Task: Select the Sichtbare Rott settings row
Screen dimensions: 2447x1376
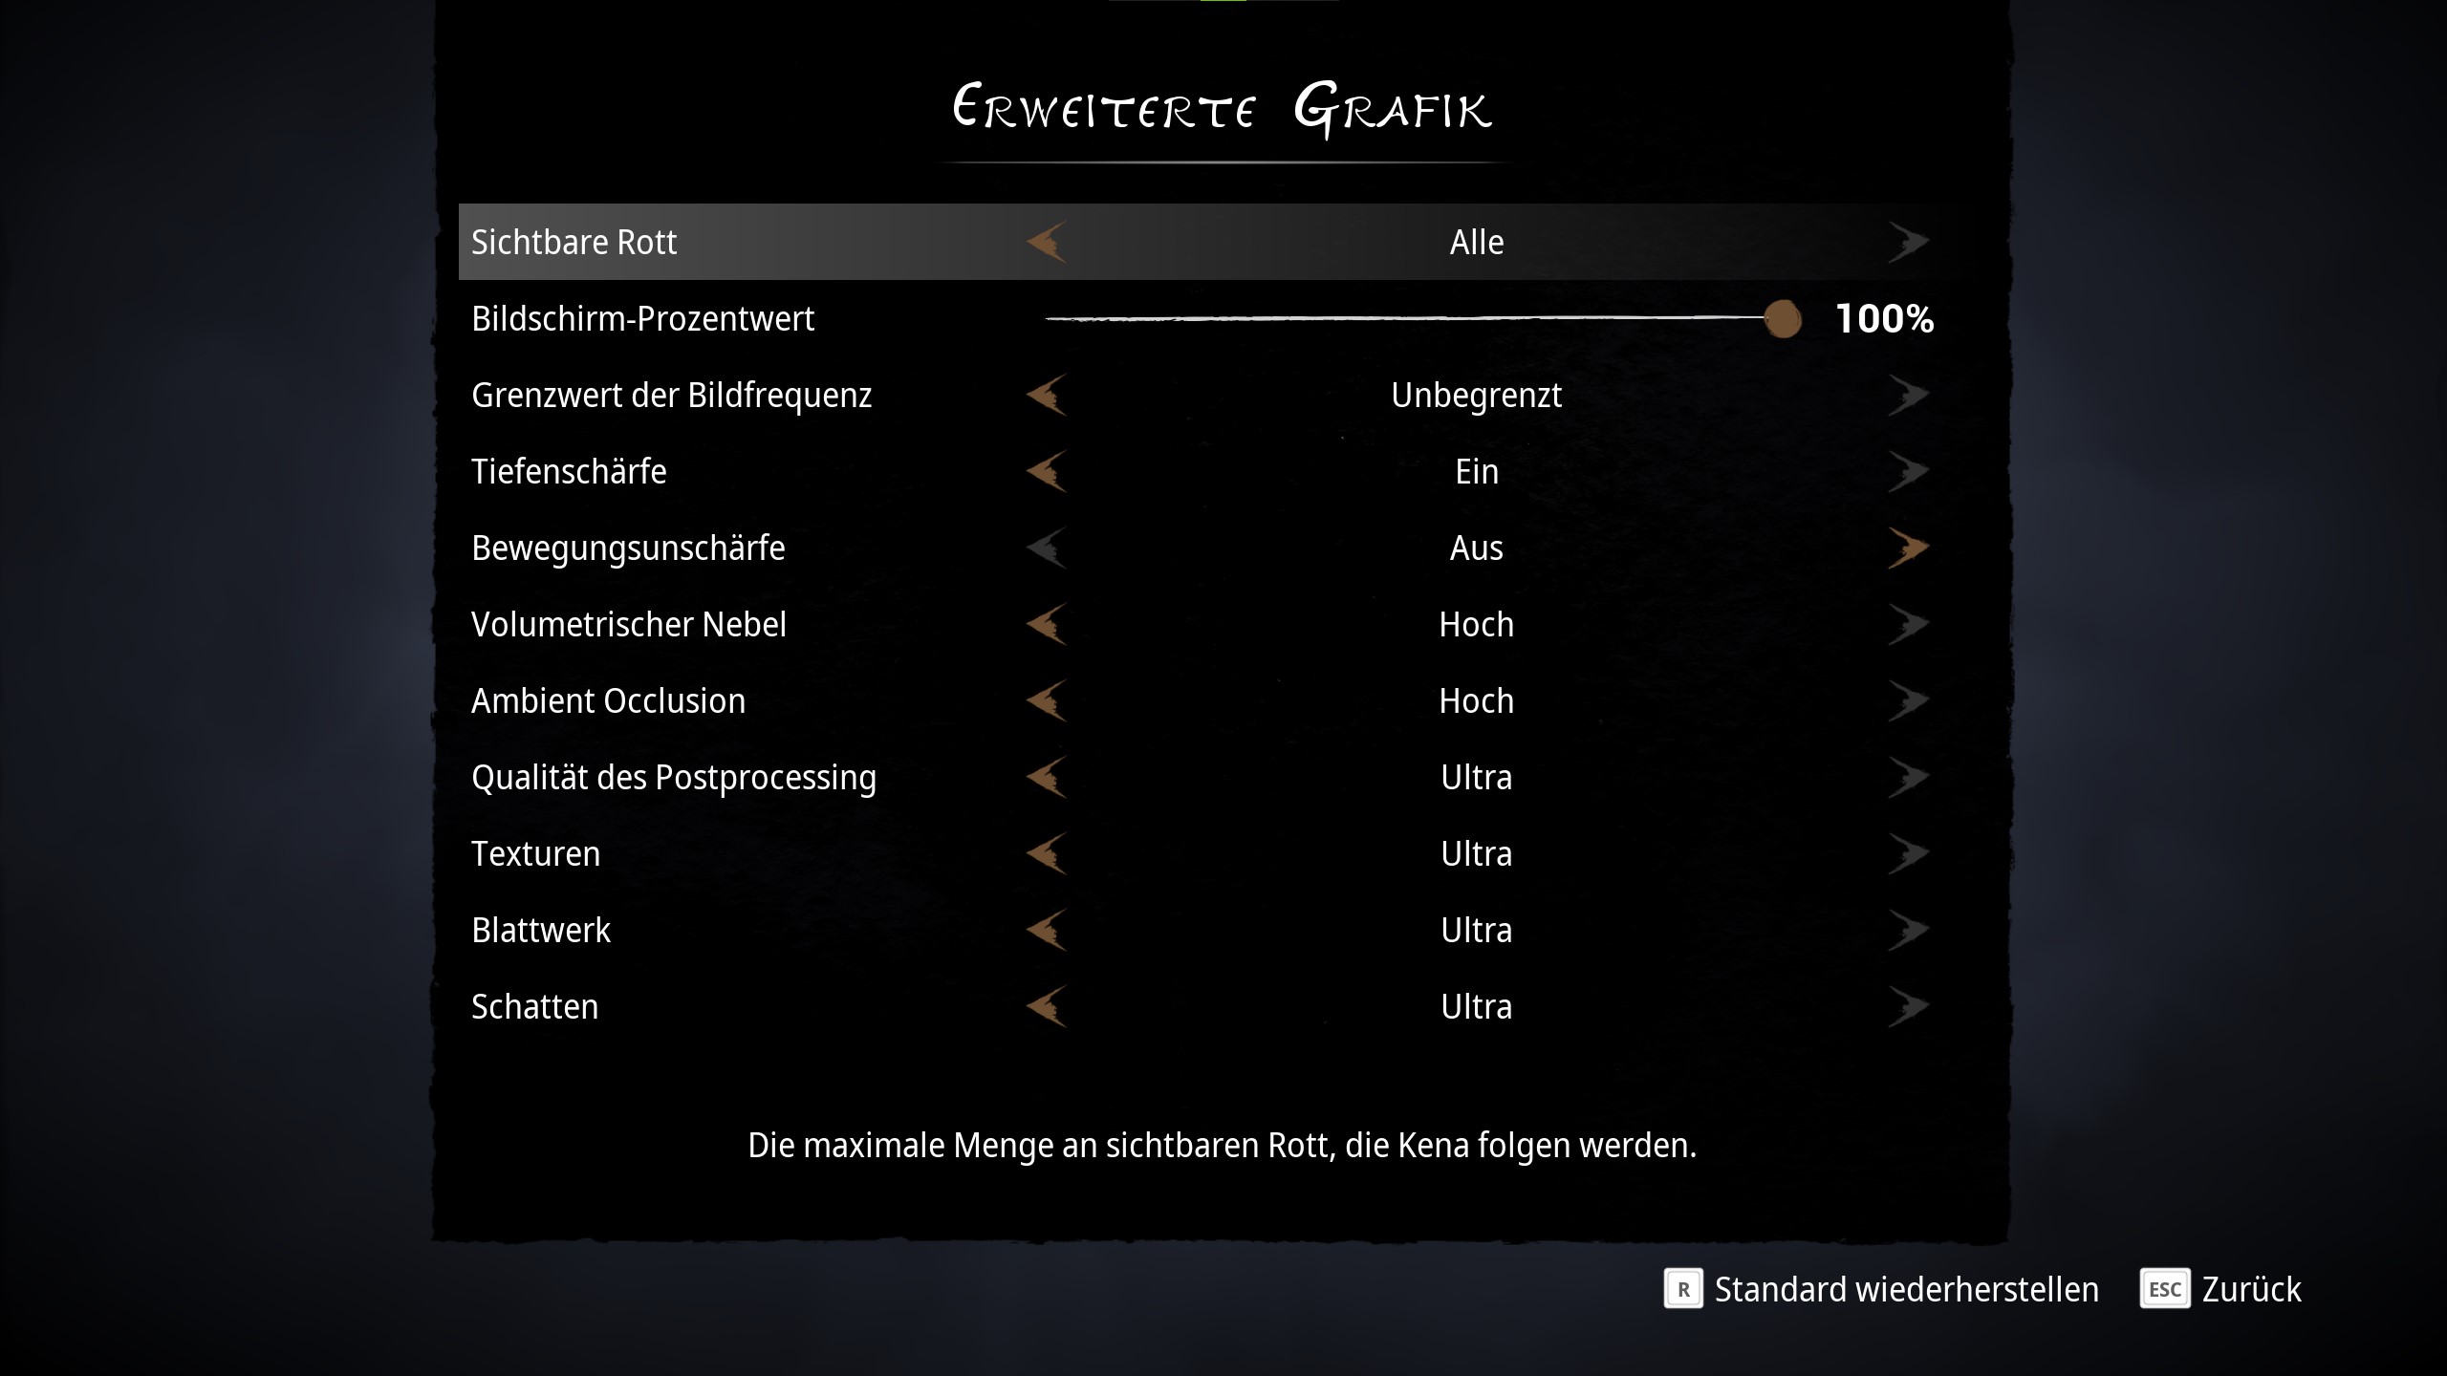Action: tap(574, 242)
